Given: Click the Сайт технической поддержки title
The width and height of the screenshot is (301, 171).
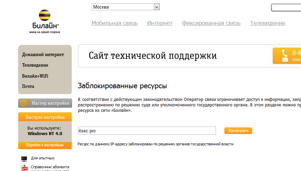Looking at the screenshot, I should point(153,56).
